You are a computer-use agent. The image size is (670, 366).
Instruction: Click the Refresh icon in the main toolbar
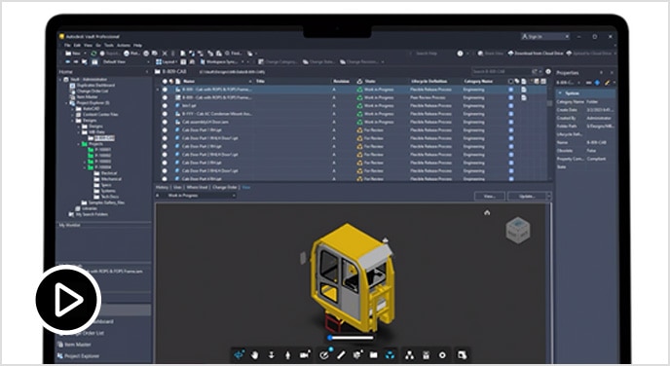pyautogui.click(x=93, y=54)
